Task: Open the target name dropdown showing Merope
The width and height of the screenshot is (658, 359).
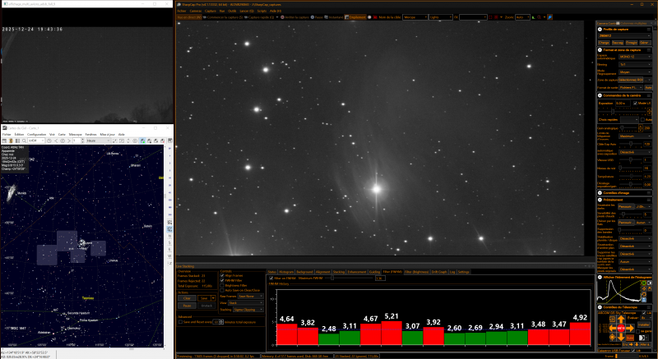Action: pyautogui.click(x=415, y=17)
